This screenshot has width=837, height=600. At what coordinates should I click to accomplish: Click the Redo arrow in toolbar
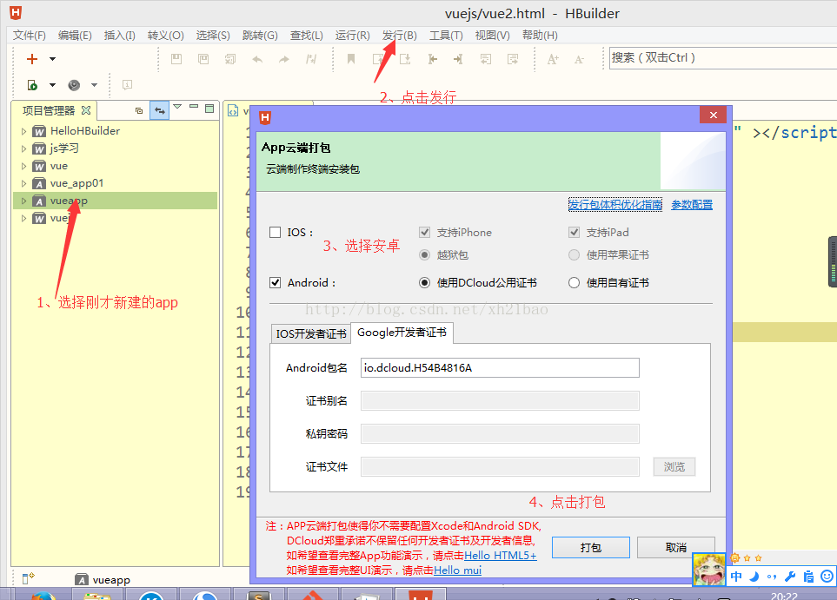point(284,59)
